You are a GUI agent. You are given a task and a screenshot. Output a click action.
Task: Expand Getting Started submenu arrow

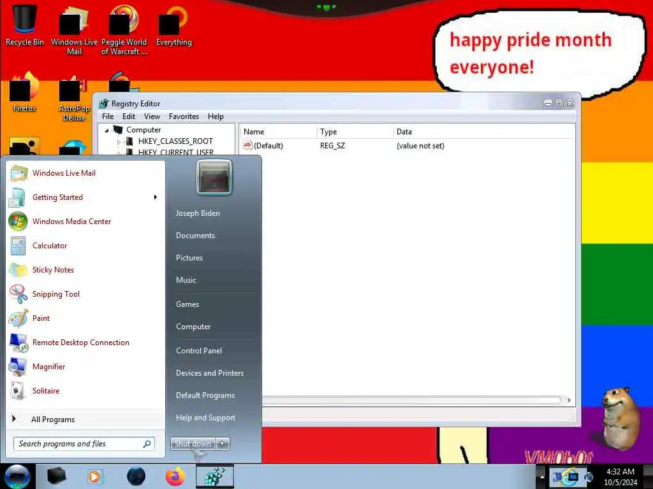tap(156, 197)
